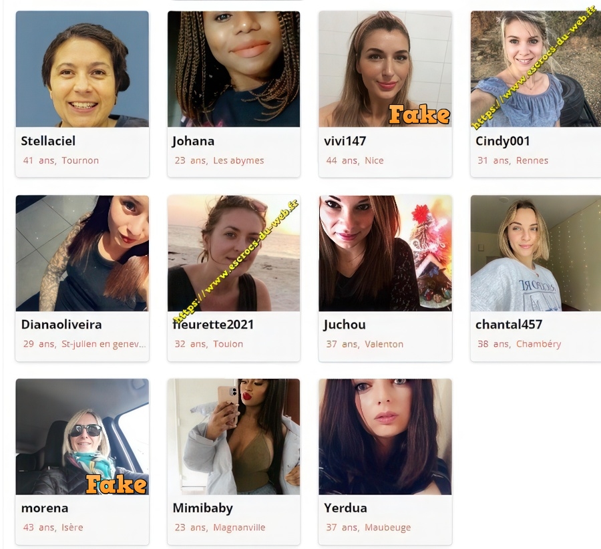View chantal457's profile photo
This screenshot has height=549, width=601.
point(536,253)
